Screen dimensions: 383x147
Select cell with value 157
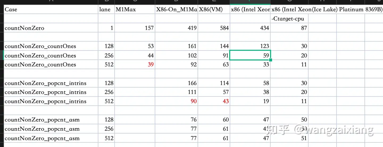(x=135, y=28)
